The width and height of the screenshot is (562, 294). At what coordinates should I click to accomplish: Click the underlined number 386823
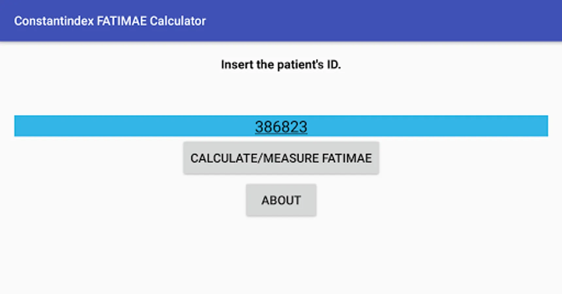pyautogui.click(x=281, y=127)
